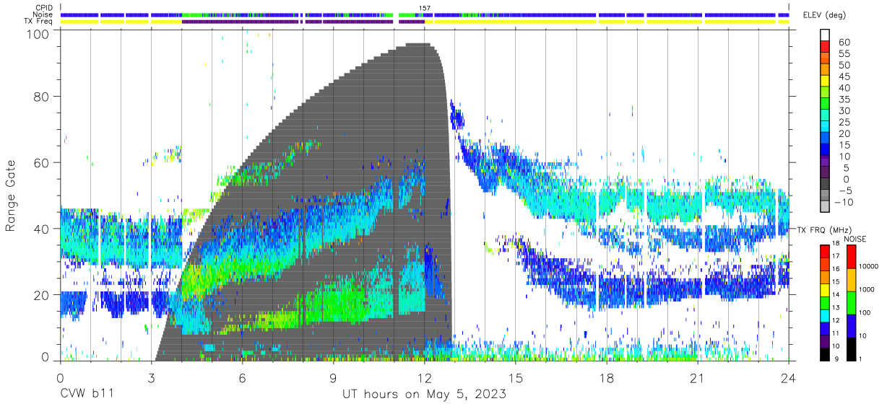Screen dimensions: 887x409
Task: Click Range Gate axis tick label 20
Action: click(43, 294)
